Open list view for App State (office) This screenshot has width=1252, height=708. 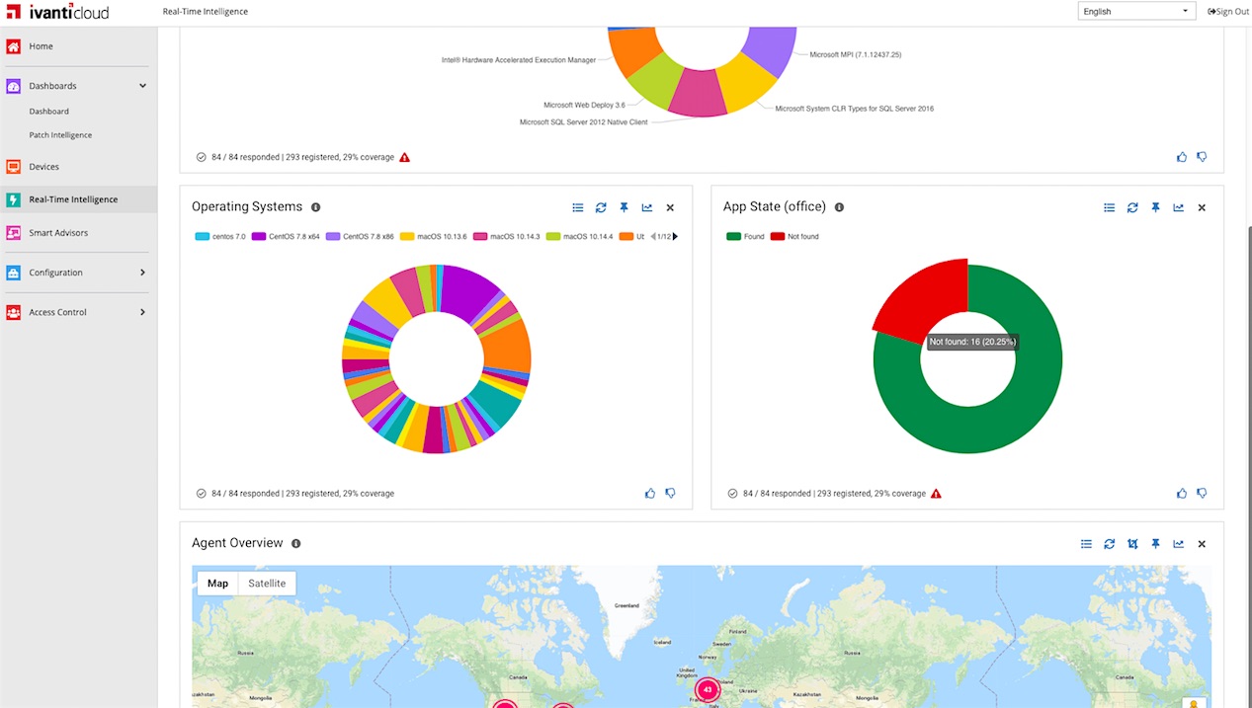click(1109, 207)
